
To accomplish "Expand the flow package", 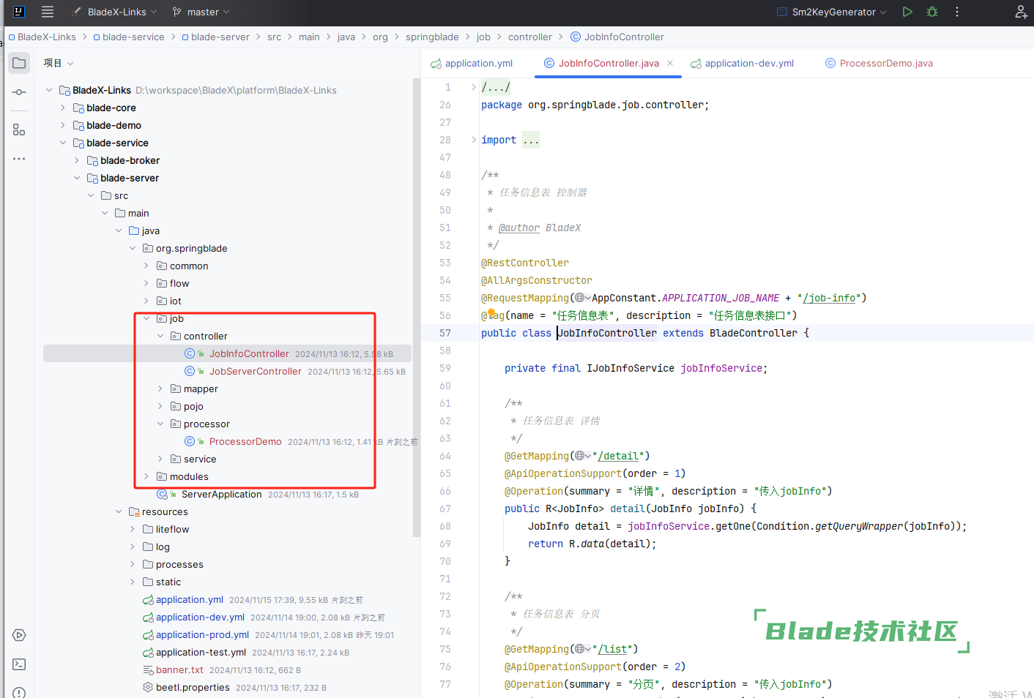I will [x=146, y=283].
